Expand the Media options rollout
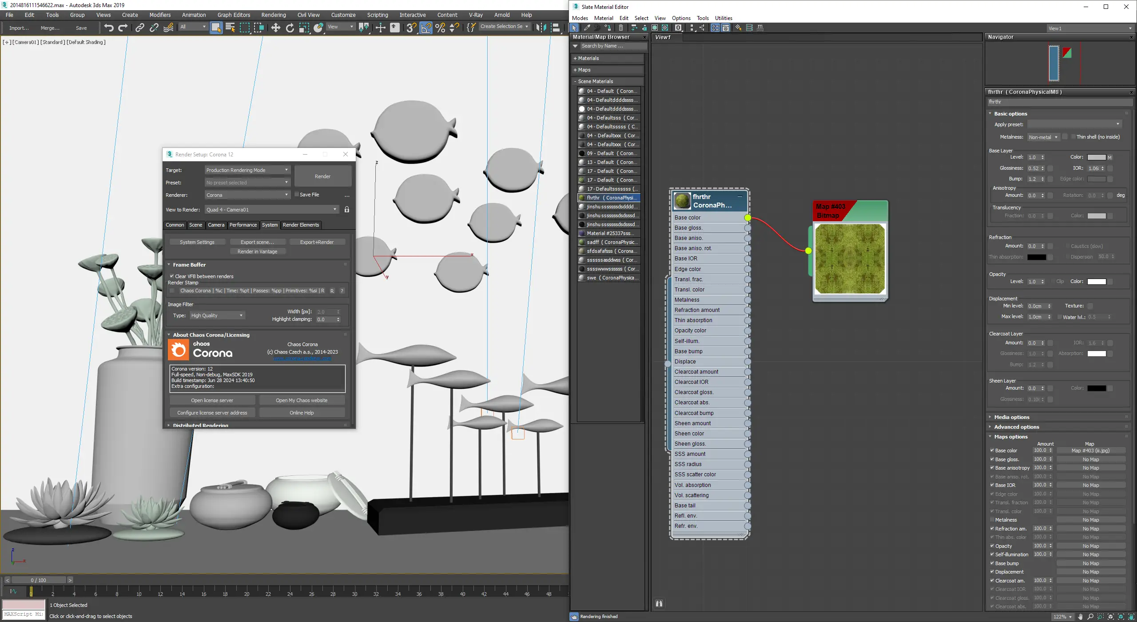The image size is (1137, 622). click(1011, 417)
